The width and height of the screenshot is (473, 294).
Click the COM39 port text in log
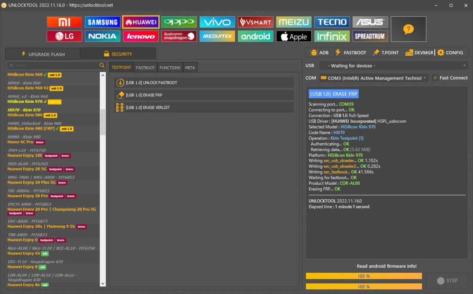pos(346,104)
